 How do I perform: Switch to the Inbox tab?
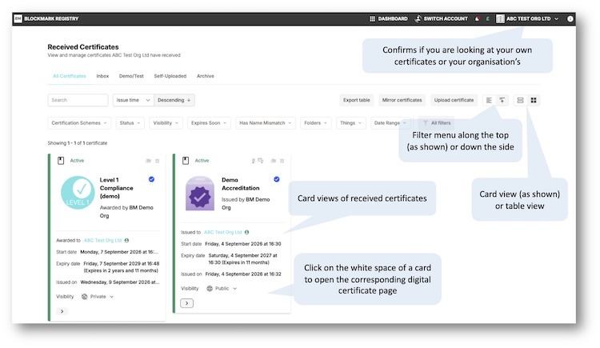[x=102, y=76]
